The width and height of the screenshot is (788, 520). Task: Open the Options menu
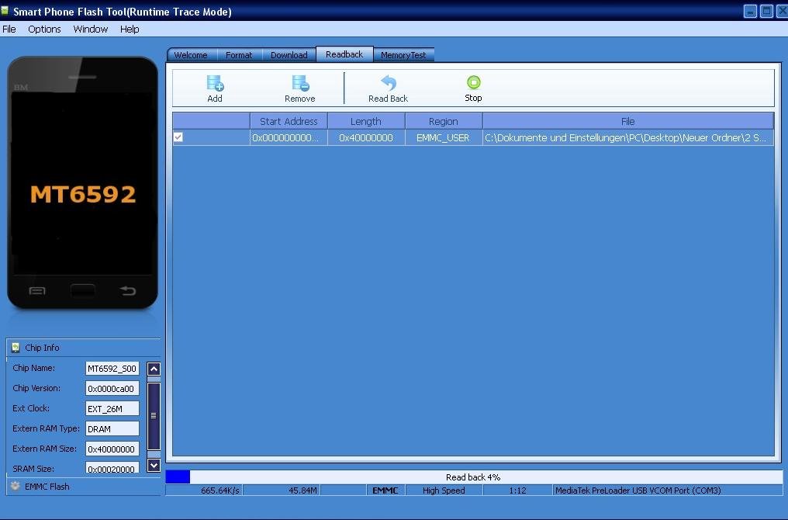pos(44,29)
